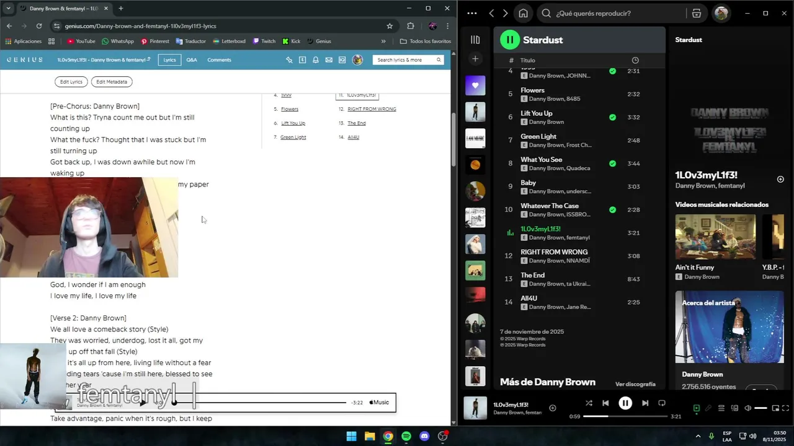Expand Your Library sidebar in Spotify
794x446 pixels.
click(x=475, y=40)
